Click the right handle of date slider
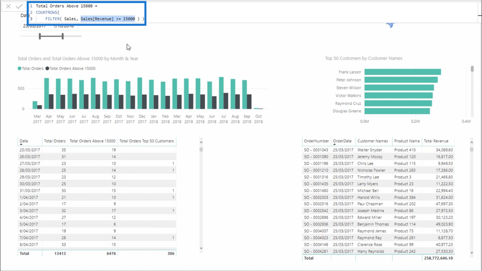The height and width of the screenshot is (271, 482). pos(63,36)
